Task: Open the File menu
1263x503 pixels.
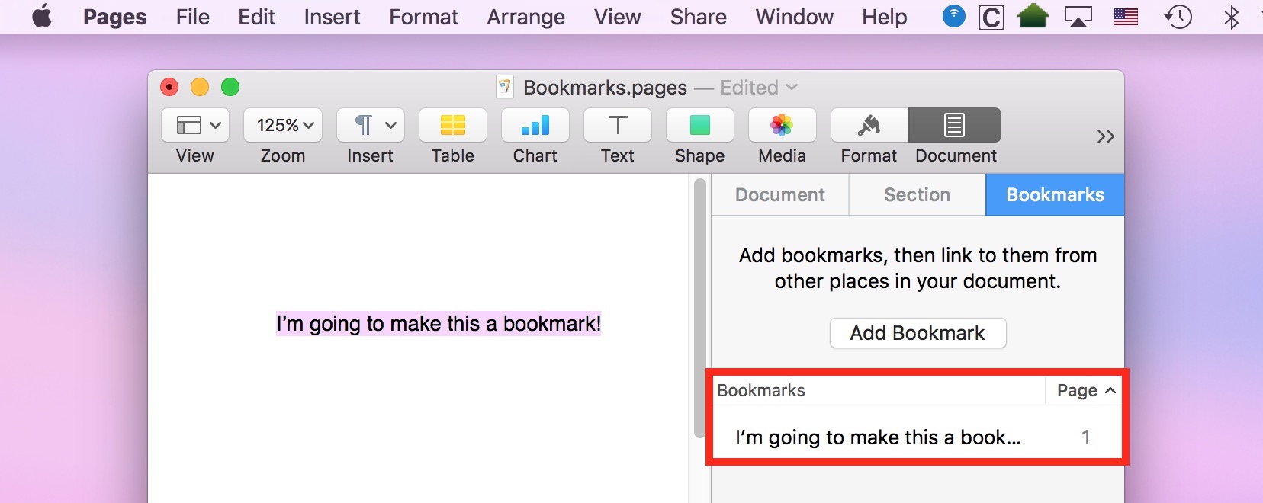Action: (x=192, y=17)
